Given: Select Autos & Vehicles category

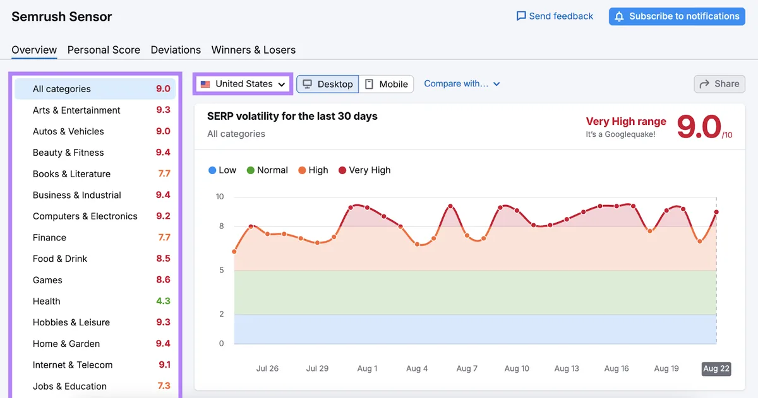Looking at the screenshot, I should point(95,131).
